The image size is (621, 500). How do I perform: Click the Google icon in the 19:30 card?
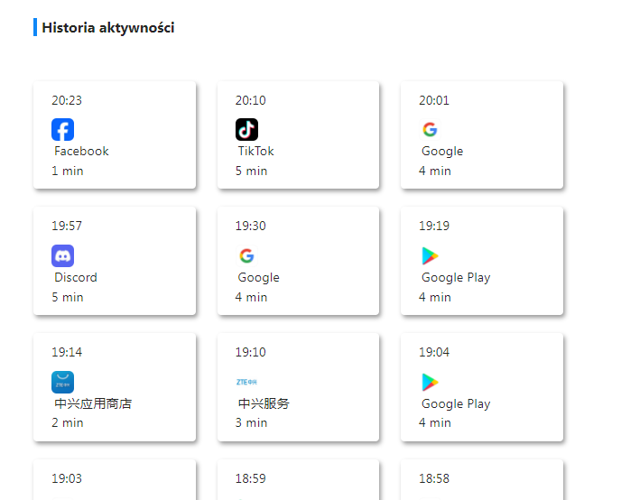pyautogui.click(x=246, y=255)
